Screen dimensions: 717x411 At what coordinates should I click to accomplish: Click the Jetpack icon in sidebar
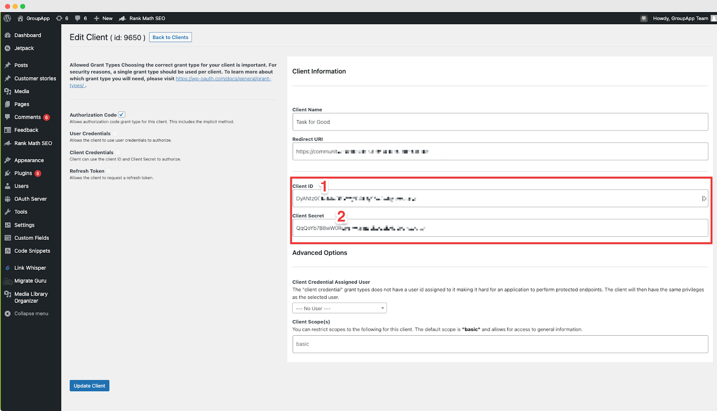(x=8, y=48)
